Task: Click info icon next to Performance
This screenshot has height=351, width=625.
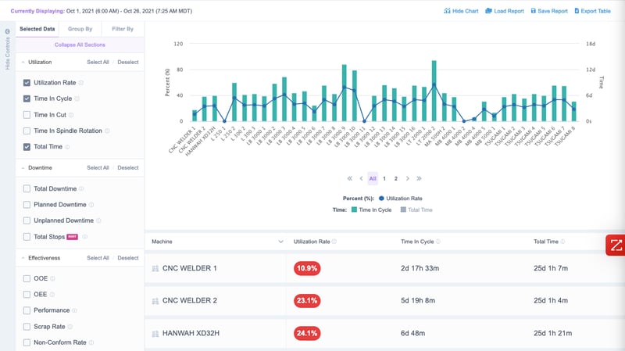Action: pyautogui.click(x=74, y=310)
